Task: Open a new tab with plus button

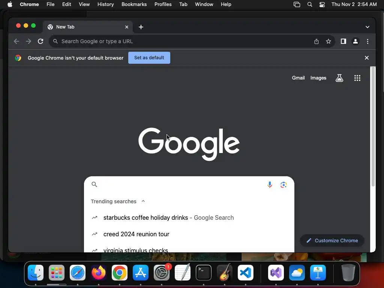Action: (x=141, y=27)
